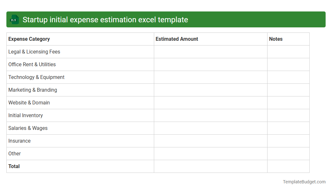
Task: Select the Estimated Amount column header
Action: (x=177, y=39)
